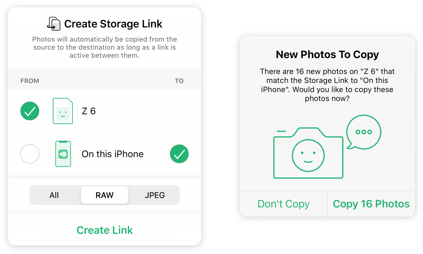Switch file filter to All

pos(54,195)
